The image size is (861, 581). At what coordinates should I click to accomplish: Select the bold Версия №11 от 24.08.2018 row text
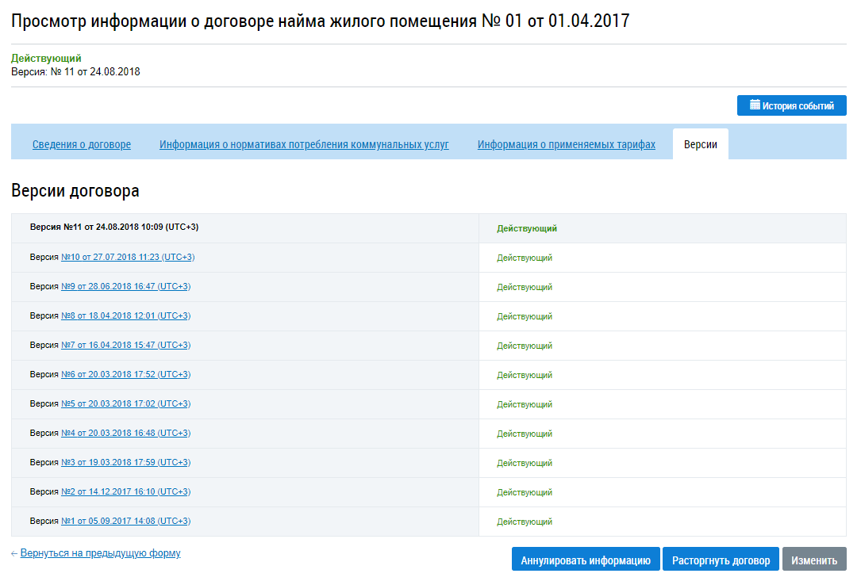click(x=114, y=227)
